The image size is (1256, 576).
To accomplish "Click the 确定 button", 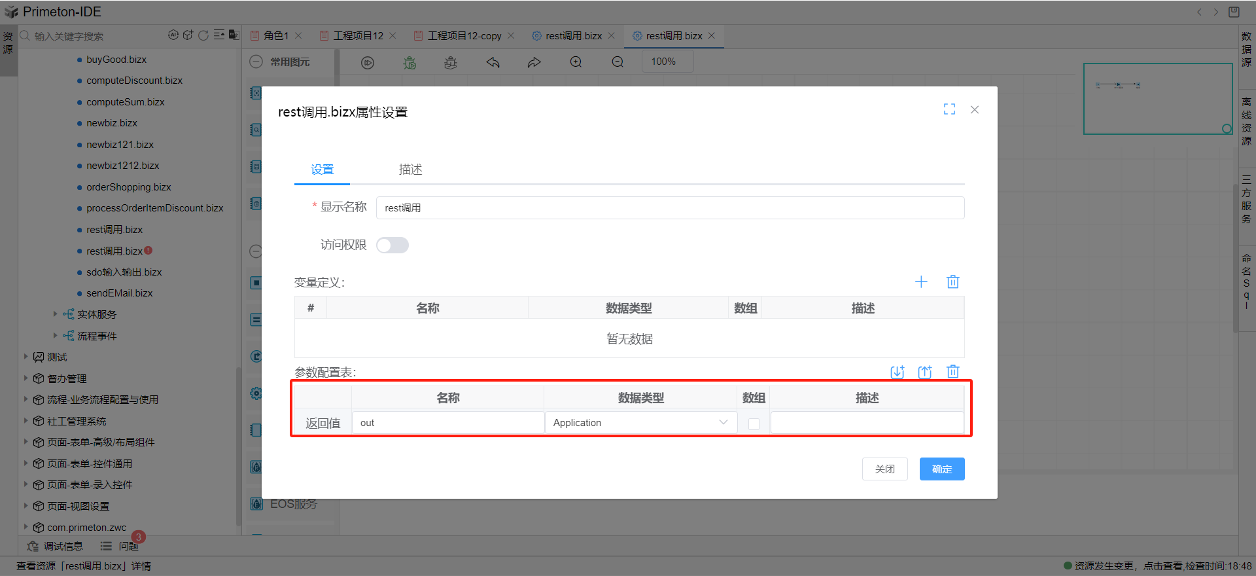I will (x=942, y=469).
